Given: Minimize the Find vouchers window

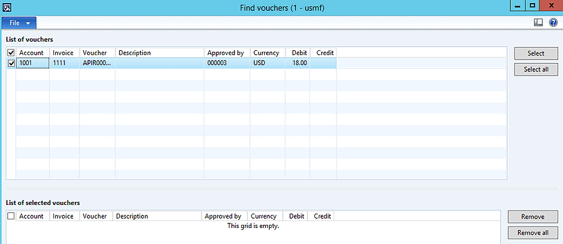Looking at the screenshot, I should [518, 6].
